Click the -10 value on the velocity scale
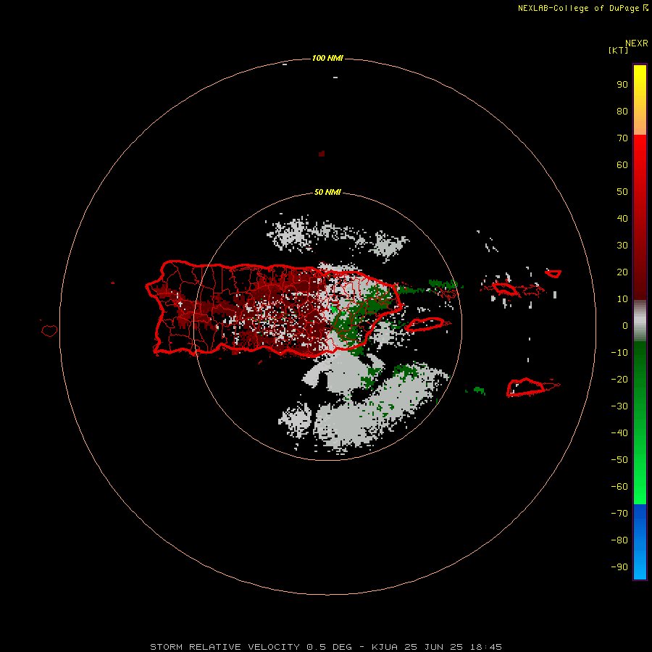Screen dimensions: 652x652 (x=619, y=353)
